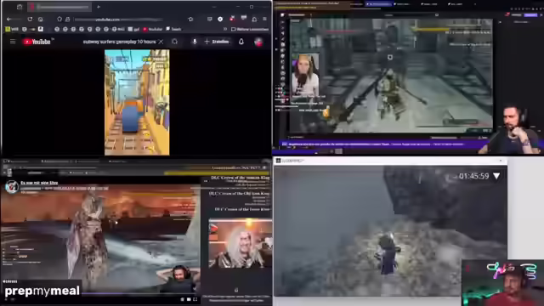Image resolution: width=544 pixels, height=306 pixels.
Task: Click the Erstellen create button
Action: click(x=217, y=42)
